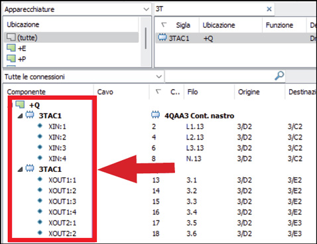Click the 4QAA3 cable icon

(155, 115)
